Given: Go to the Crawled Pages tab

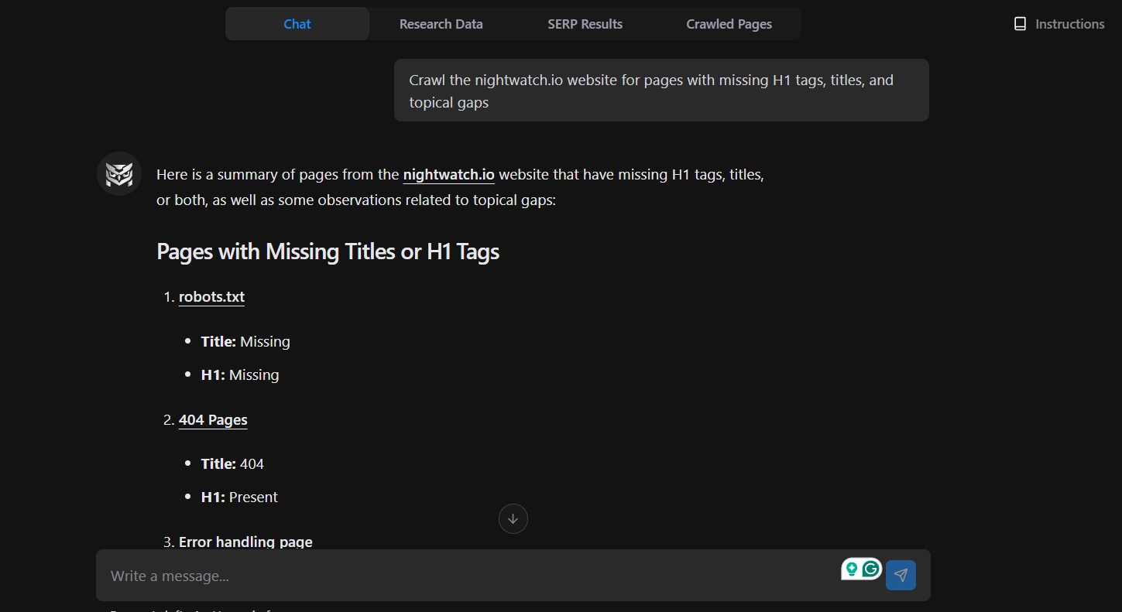Looking at the screenshot, I should [x=729, y=24].
